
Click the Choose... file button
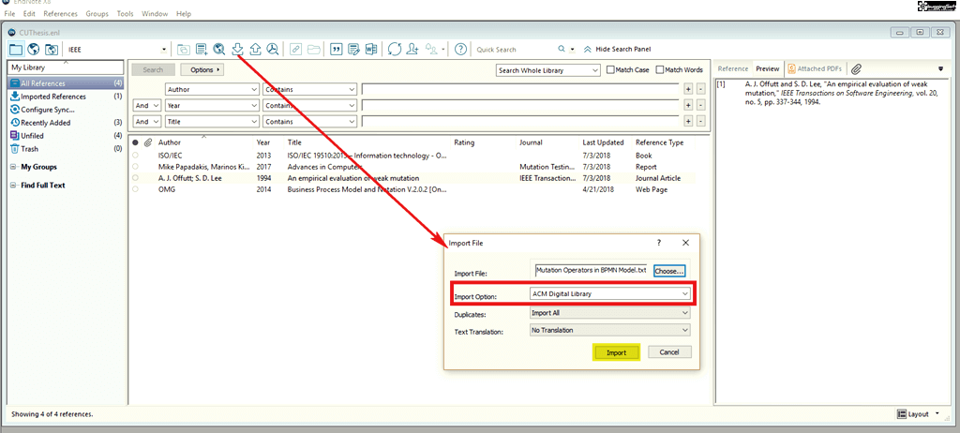669,271
